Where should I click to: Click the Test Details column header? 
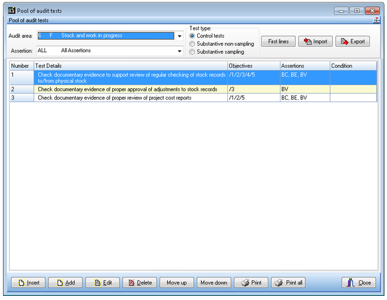[x=130, y=66]
